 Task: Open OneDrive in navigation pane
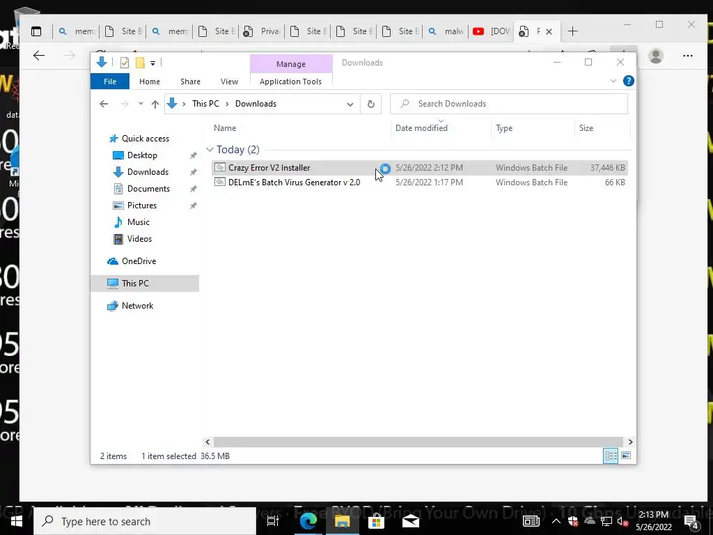point(139,261)
